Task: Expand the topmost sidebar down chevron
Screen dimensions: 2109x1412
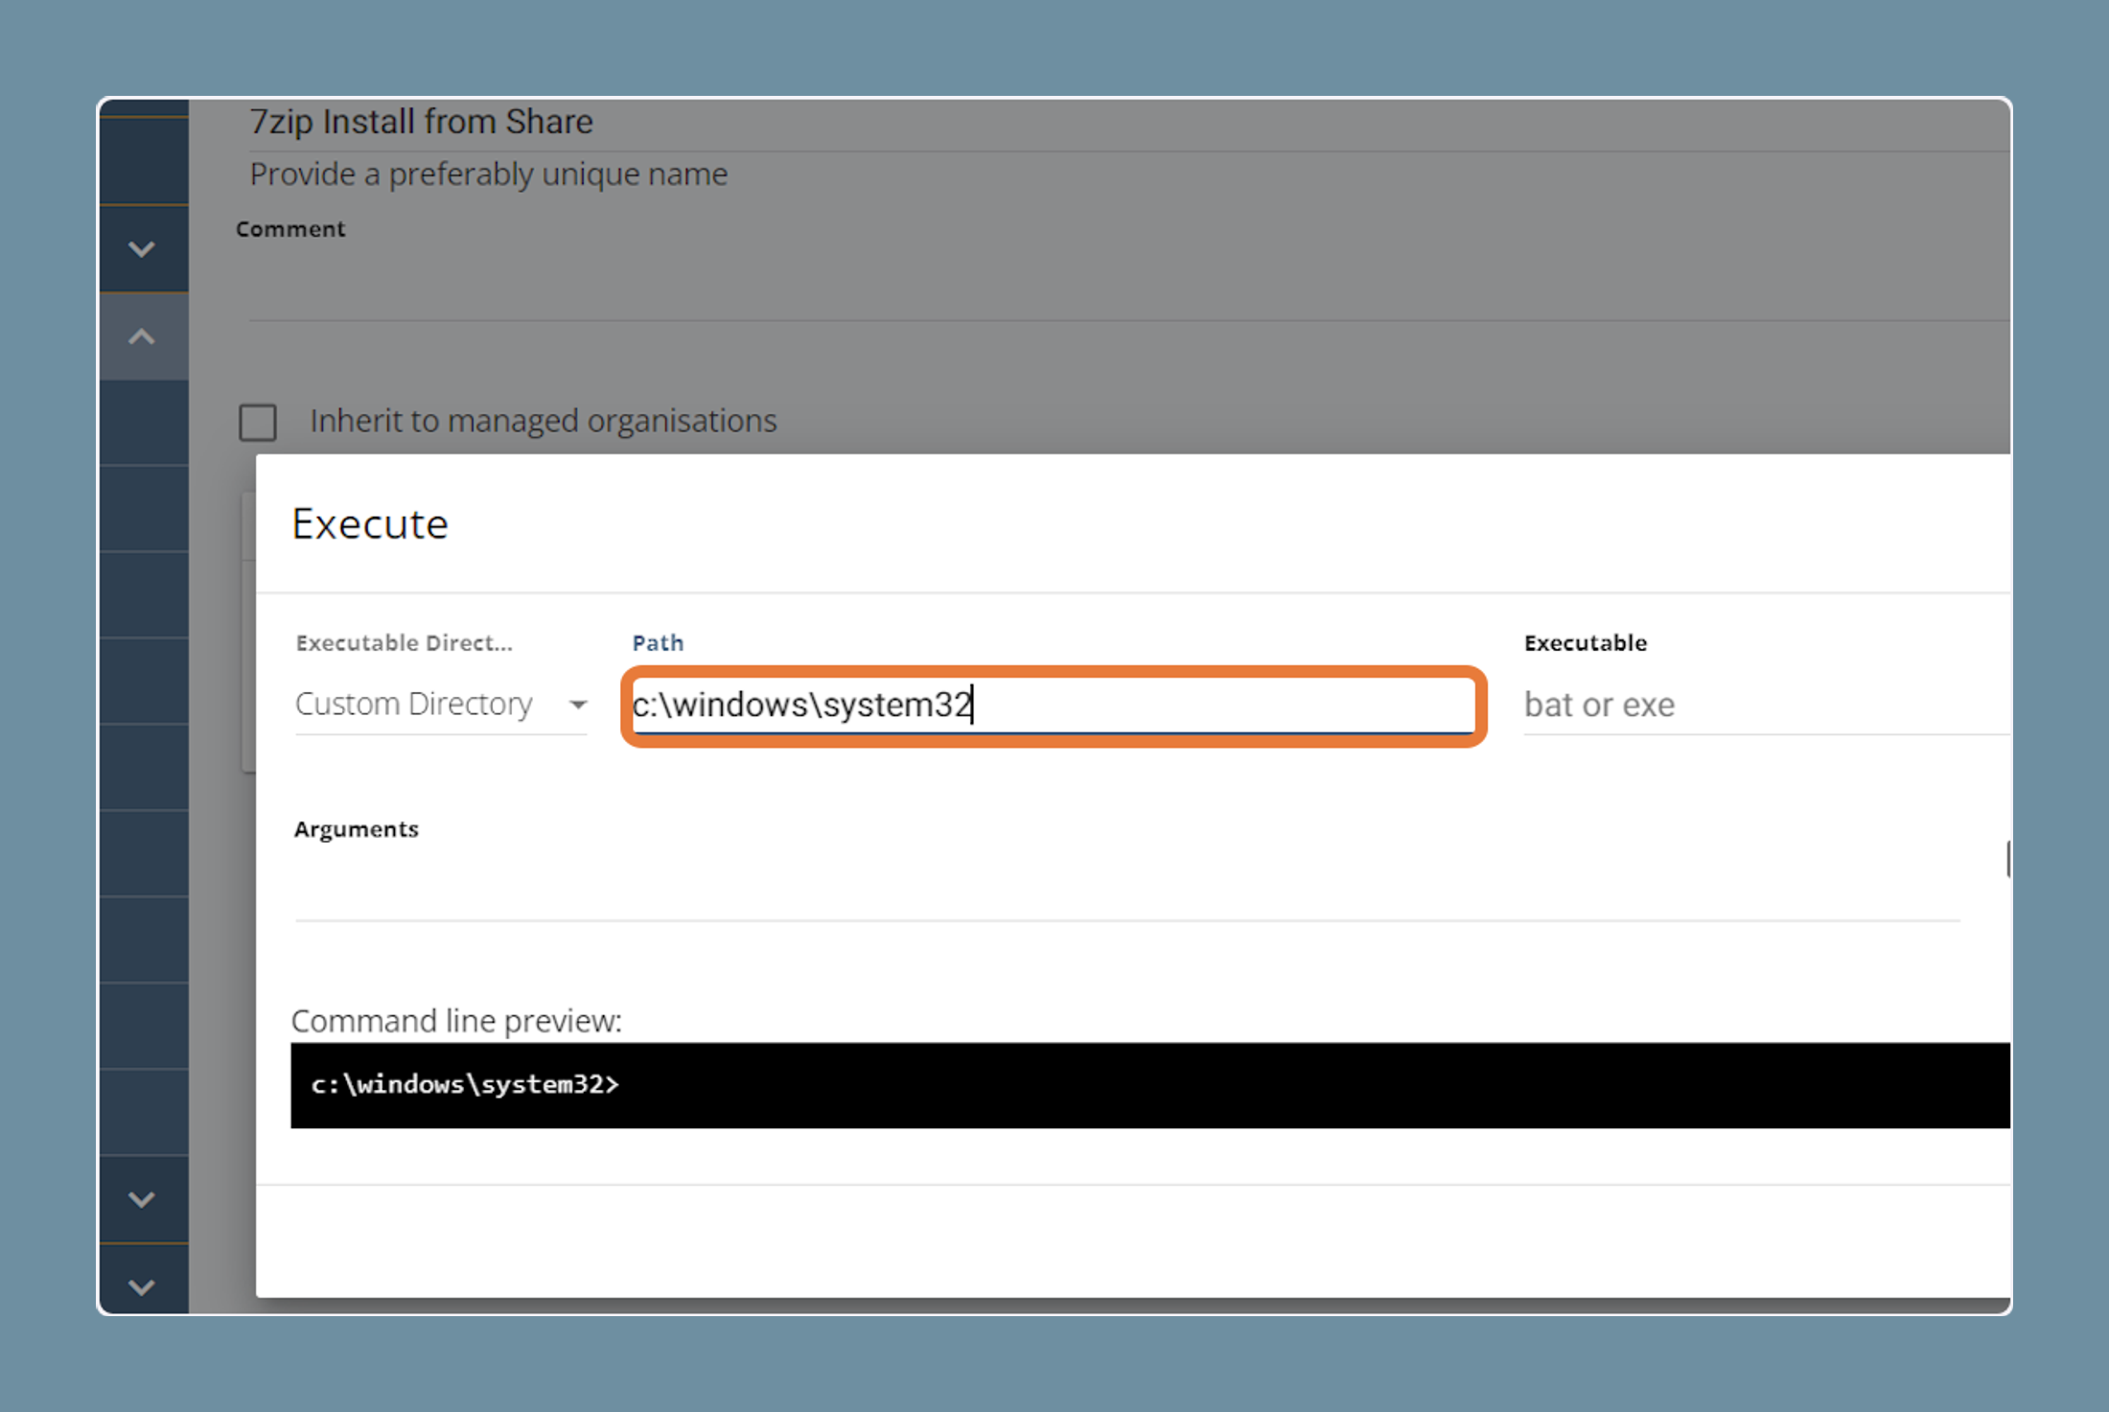Action: [142, 249]
